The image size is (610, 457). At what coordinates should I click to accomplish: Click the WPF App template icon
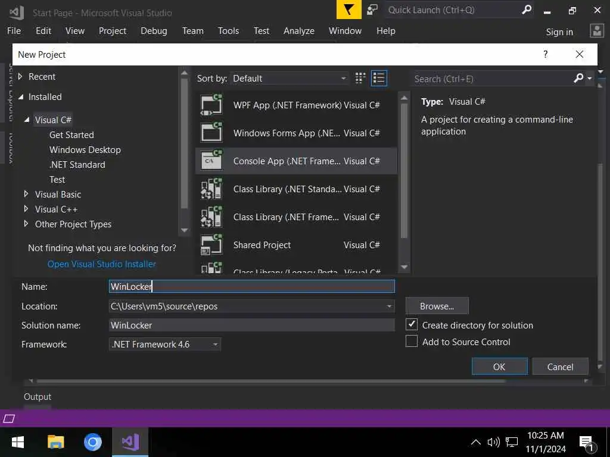click(x=211, y=105)
